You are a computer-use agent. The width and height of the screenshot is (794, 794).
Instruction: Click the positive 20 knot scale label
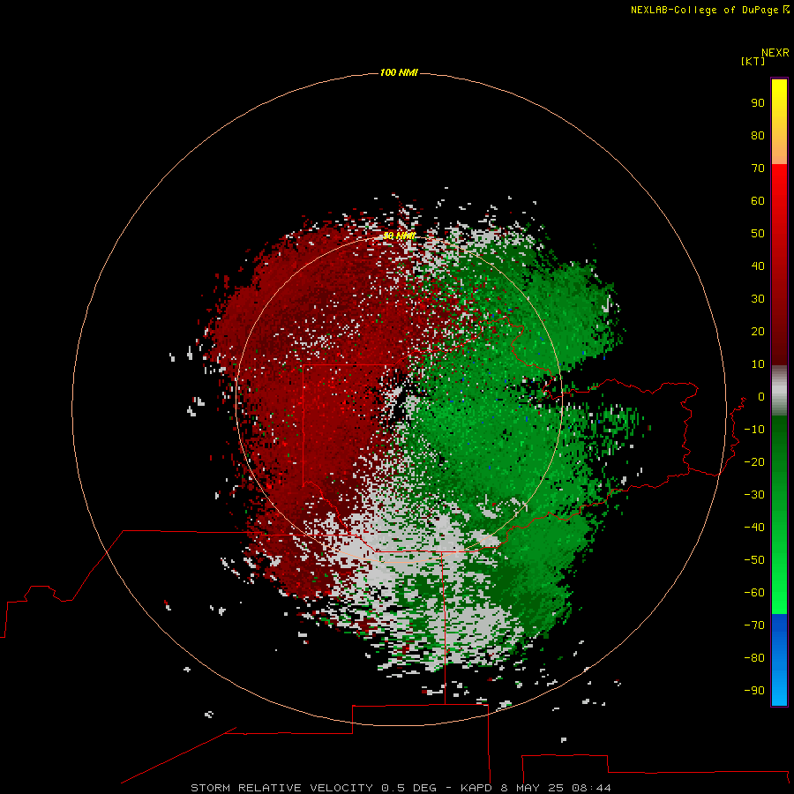point(758,332)
